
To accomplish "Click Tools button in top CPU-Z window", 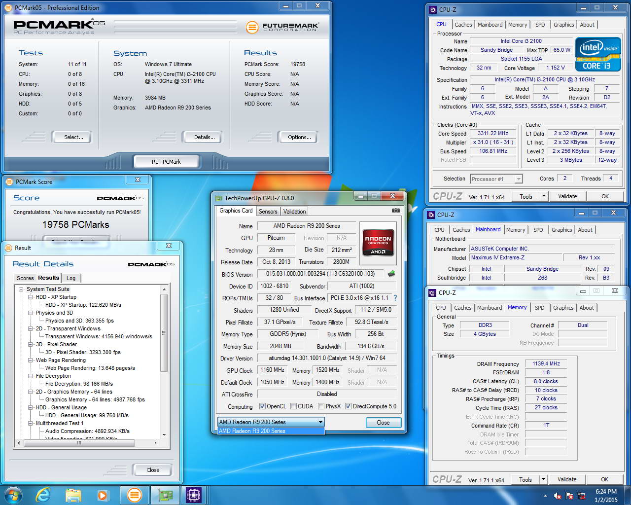I will pyautogui.click(x=526, y=196).
